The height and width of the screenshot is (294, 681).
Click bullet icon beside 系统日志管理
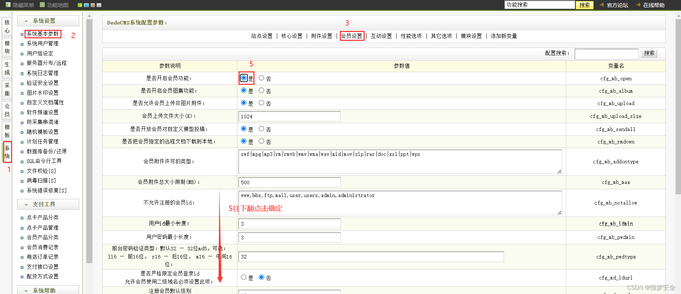click(x=22, y=73)
